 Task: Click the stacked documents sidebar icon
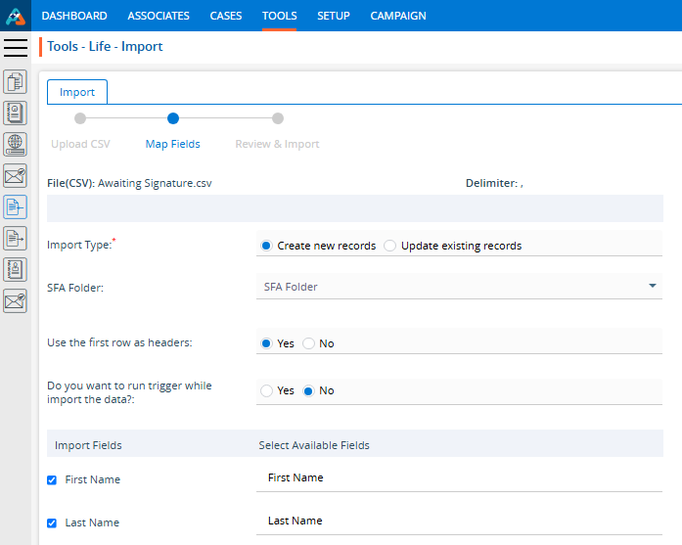[x=15, y=81]
